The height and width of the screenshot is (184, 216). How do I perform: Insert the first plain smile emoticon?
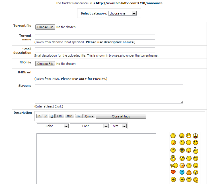pos(173,136)
